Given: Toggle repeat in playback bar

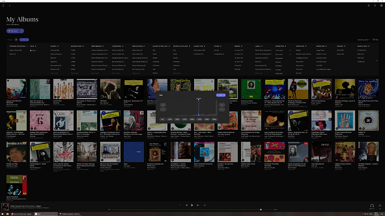Looking at the screenshot, I should (x=205, y=205).
